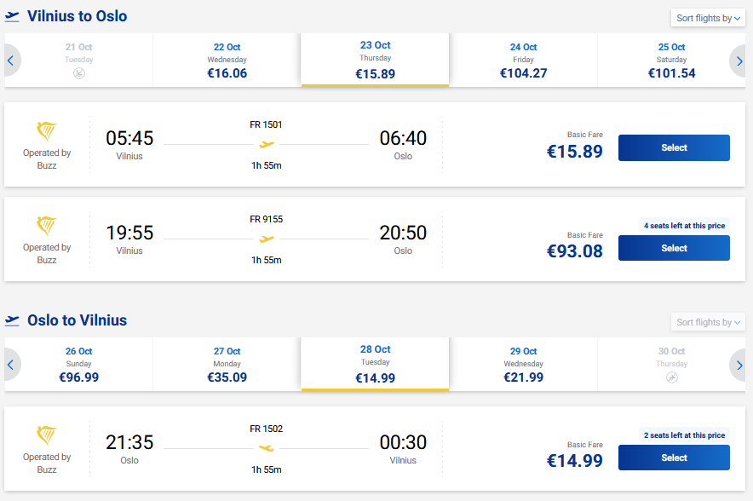
Task: Click the 4 seats left at this price badge
Action: point(684,226)
